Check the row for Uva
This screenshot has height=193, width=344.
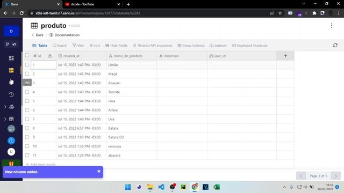tap(27, 119)
